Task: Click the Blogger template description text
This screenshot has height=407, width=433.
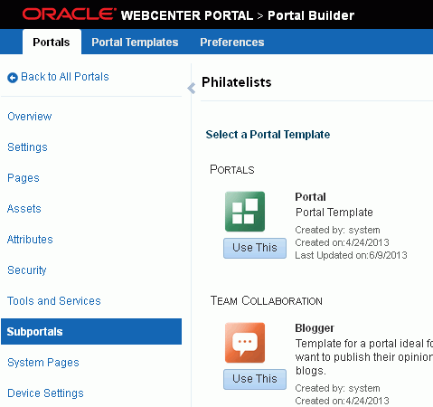Action: [x=364, y=357]
